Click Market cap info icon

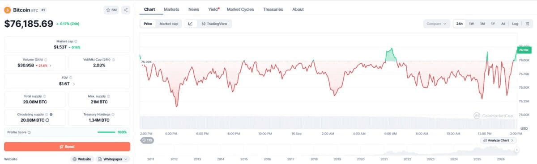tap(76, 41)
